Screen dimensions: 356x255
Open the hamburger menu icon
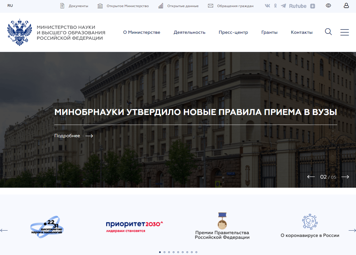(345, 32)
